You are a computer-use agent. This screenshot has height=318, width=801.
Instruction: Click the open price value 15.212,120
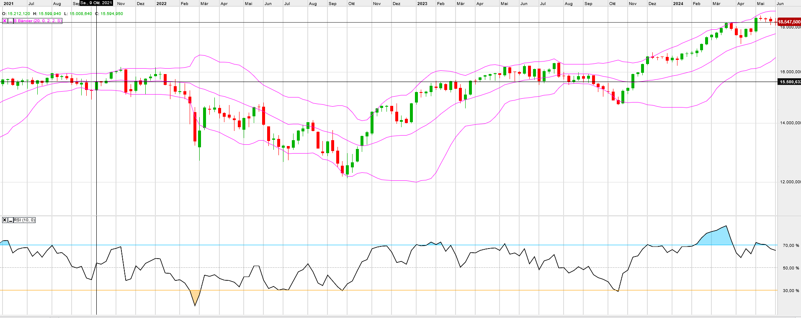click(x=19, y=14)
